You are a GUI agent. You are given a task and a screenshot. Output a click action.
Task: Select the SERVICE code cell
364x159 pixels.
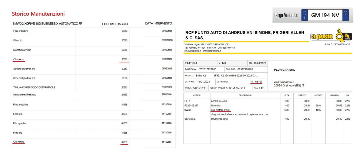click(x=190, y=119)
